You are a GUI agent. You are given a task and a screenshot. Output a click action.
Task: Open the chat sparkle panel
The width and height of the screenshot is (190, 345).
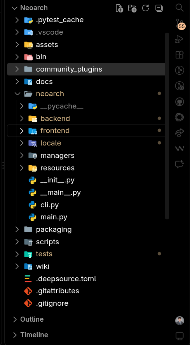coord(180,164)
